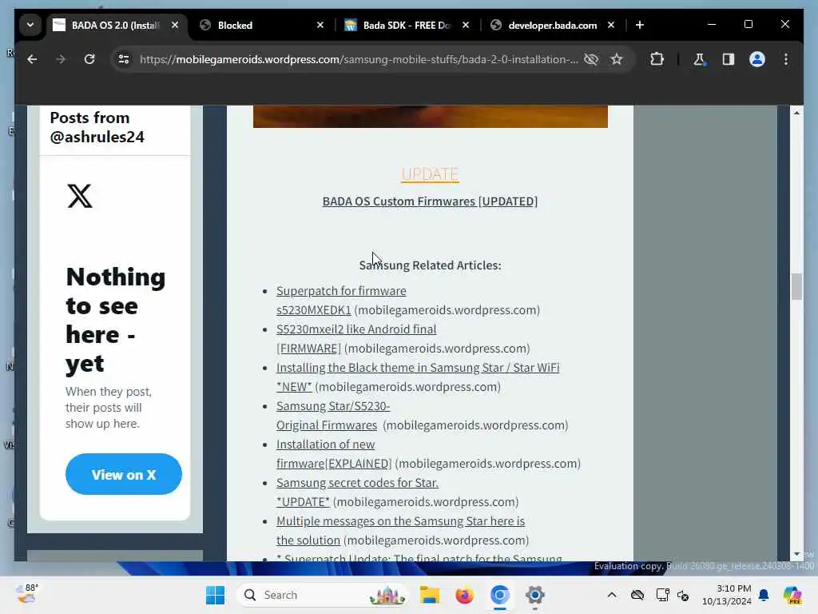Close the Bada SDK tab
818x614 pixels.
[x=466, y=25]
